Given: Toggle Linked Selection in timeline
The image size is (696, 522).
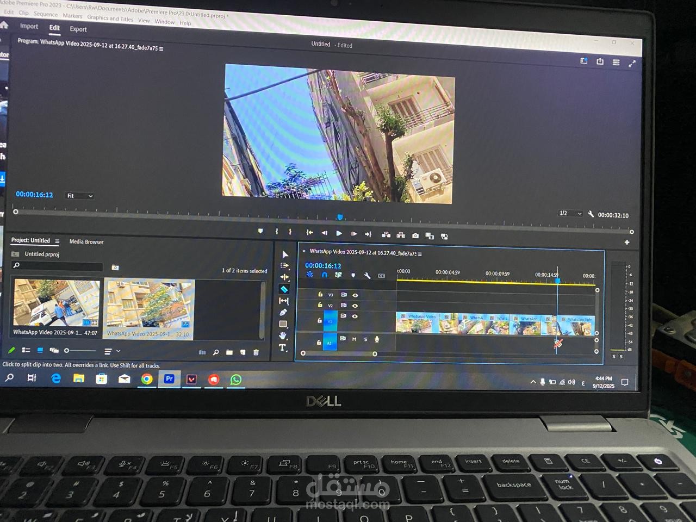Looking at the screenshot, I should coord(338,275).
